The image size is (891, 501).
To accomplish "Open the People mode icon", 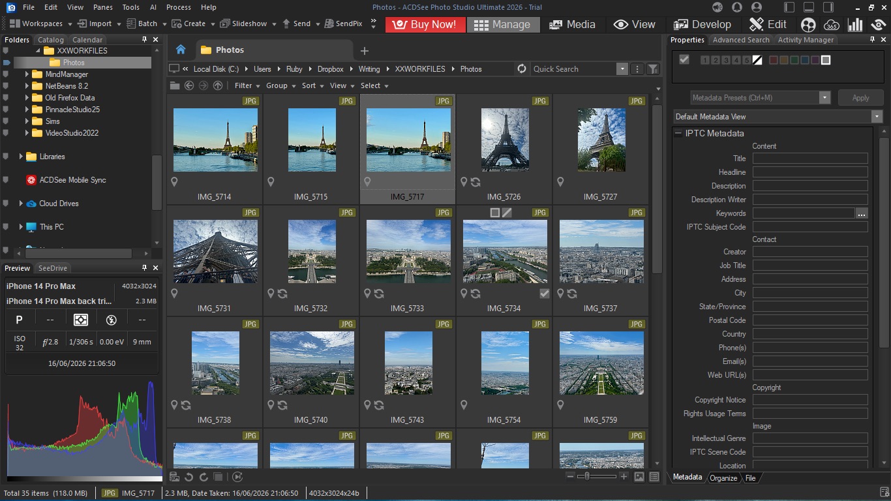I will [x=808, y=25].
